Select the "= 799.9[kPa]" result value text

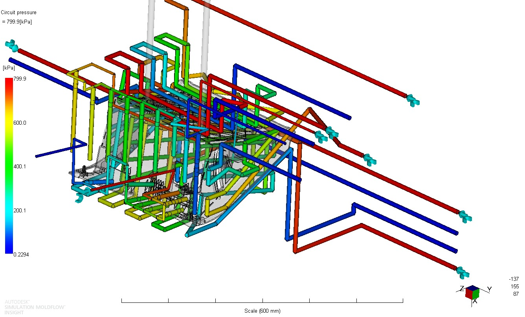click(x=17, y=22)
